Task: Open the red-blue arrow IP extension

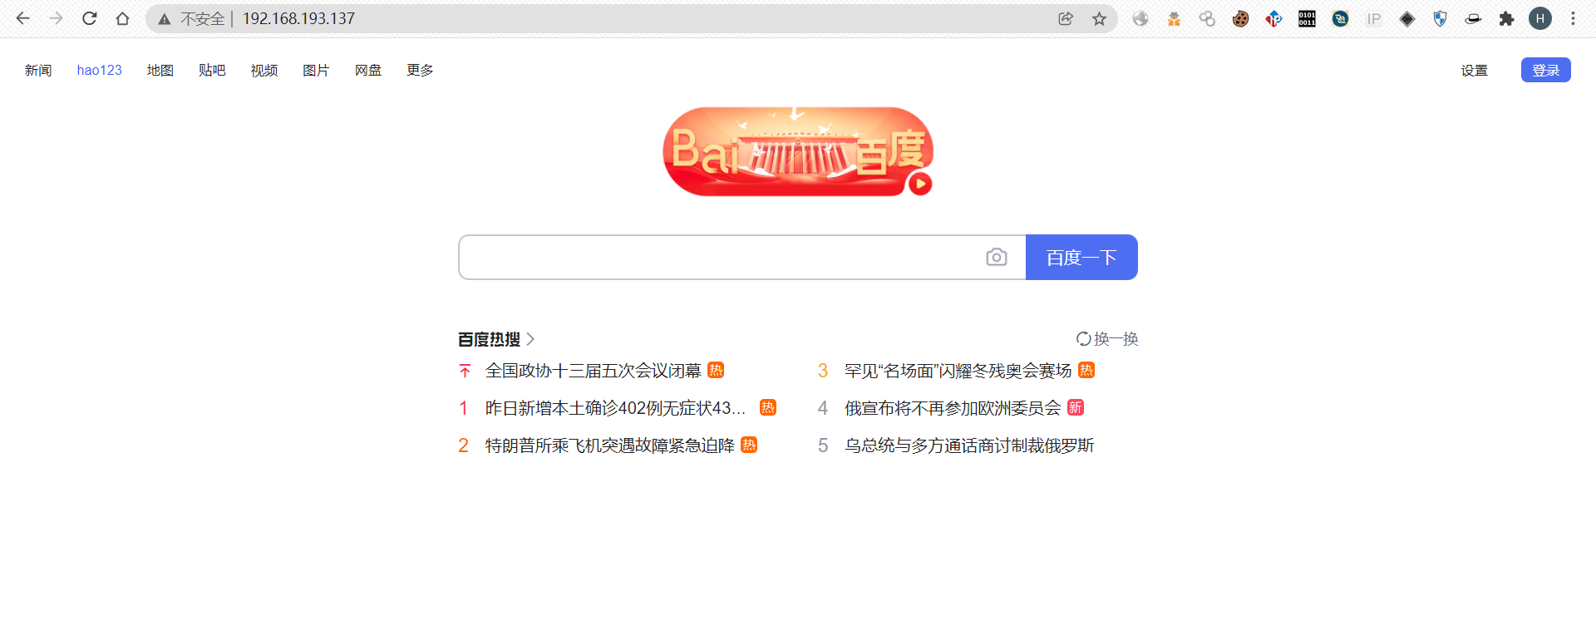Action: coord(1273,18)
